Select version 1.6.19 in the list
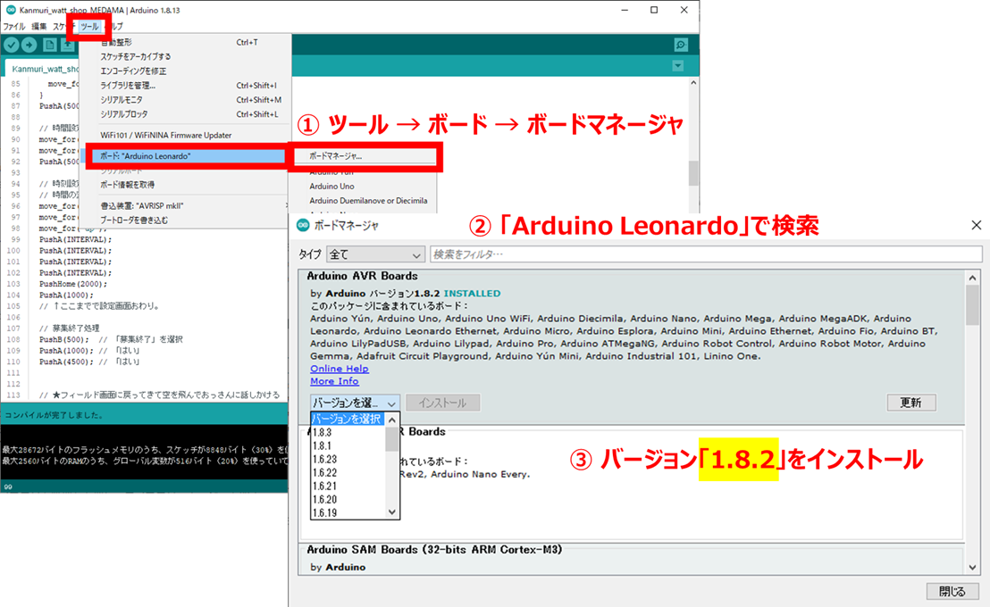 point(348,512)
